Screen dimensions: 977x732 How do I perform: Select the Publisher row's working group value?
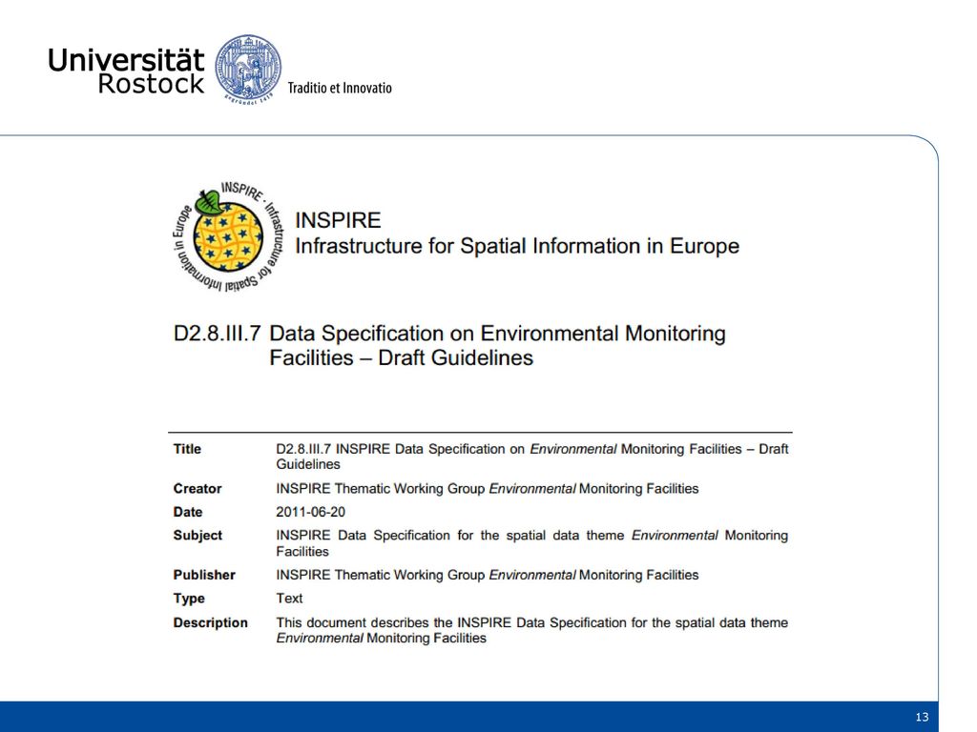click(488, 575)
